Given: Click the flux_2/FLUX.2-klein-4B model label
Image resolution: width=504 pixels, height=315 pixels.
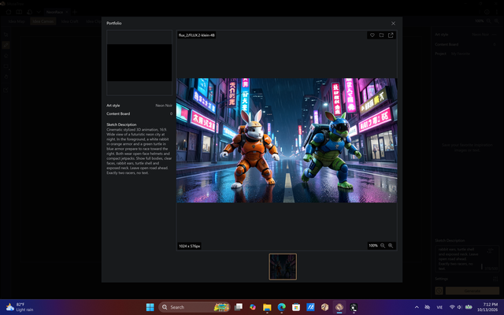Looking at the screenshot, I should click(x=197, y=35).
